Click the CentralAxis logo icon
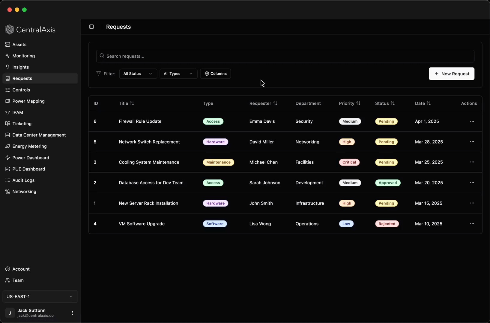 pyautogui.click(x=9, y=30)
